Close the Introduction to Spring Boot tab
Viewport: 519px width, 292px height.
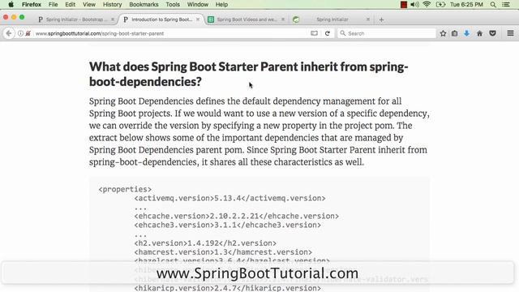click(198, 19)
